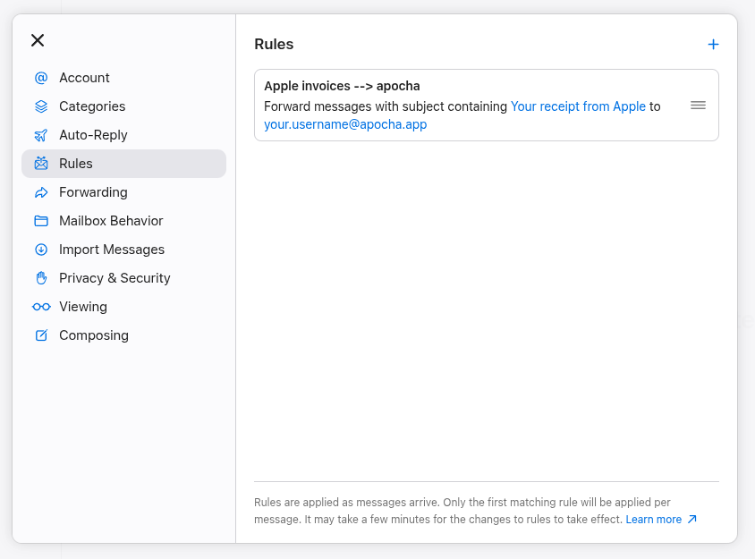Click 'Forward messages with subject containing' text
Viewport: 755px width, 559px height.
coord(386,106)
